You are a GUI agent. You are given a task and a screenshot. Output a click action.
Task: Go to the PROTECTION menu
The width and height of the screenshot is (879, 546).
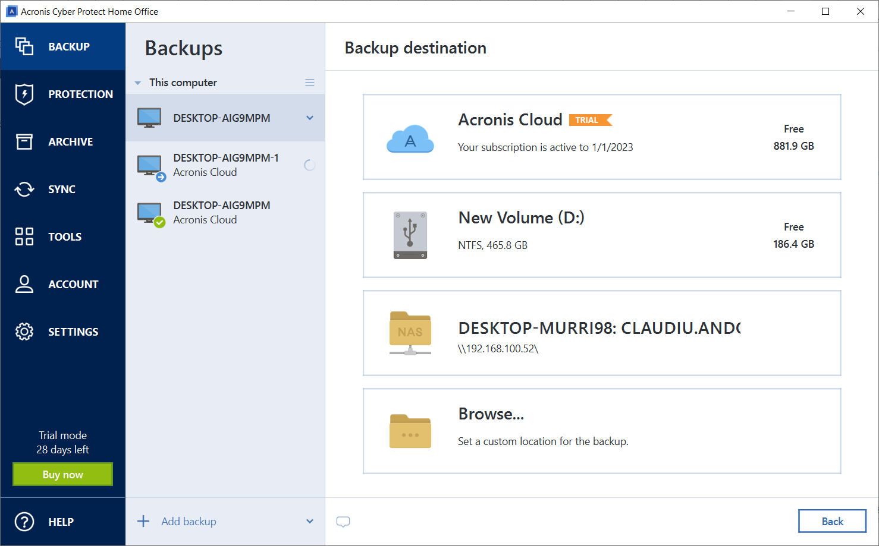(x=81, y=94)
